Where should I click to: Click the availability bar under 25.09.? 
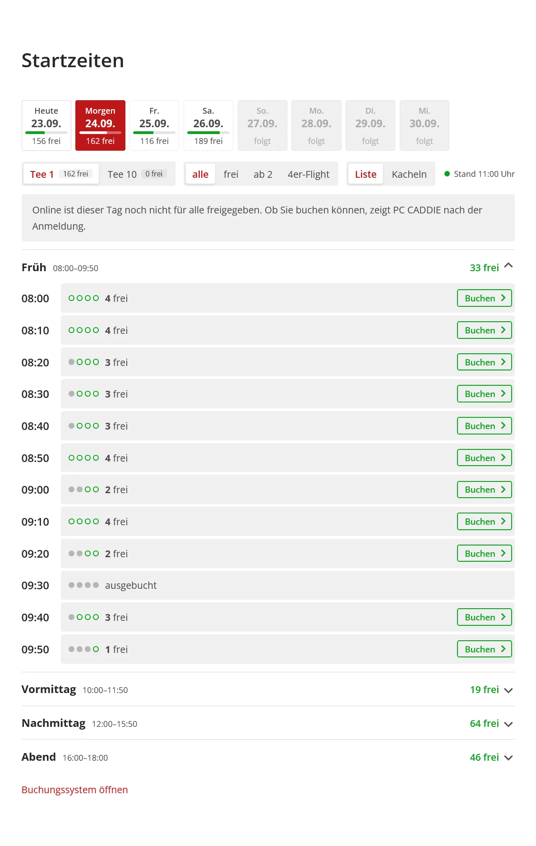point(154,133)
